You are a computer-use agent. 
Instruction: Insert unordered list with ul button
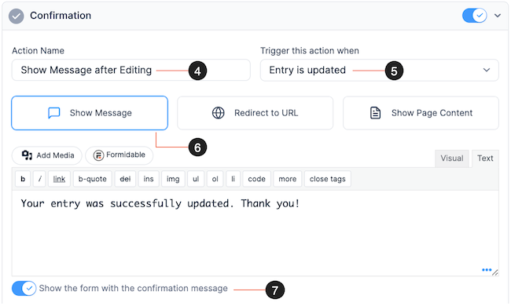(196, 179)
